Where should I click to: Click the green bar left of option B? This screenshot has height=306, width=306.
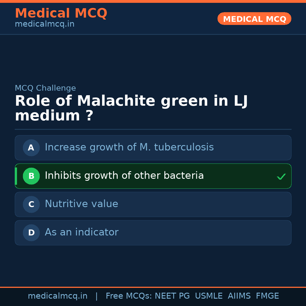coord(16,176)
